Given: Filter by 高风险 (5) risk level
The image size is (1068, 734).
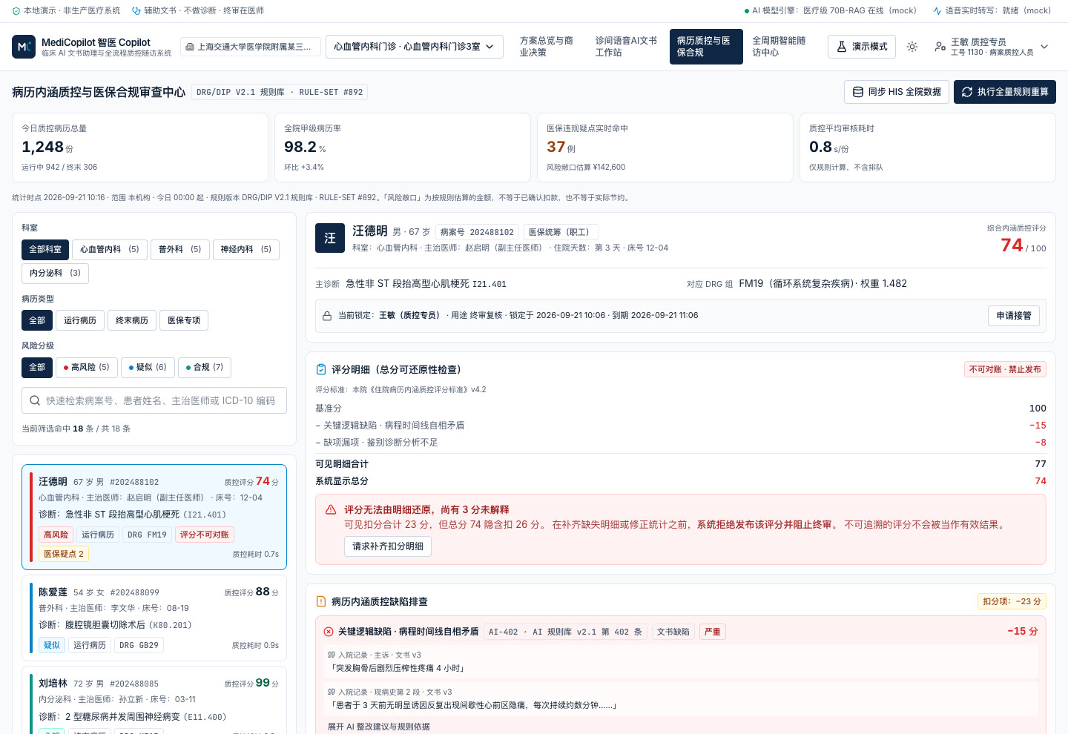Looking at the screenshot, I should [87, 368].
